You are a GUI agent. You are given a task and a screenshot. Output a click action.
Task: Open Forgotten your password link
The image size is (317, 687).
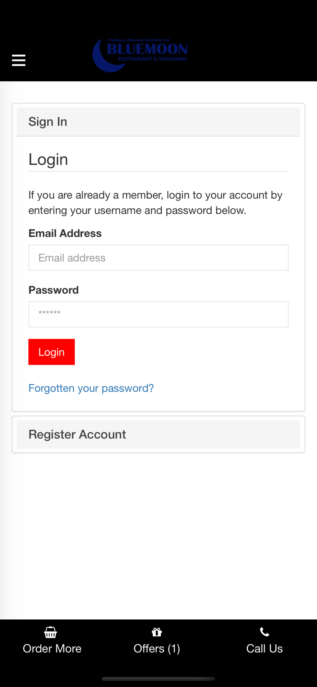(x=91, y=388)
